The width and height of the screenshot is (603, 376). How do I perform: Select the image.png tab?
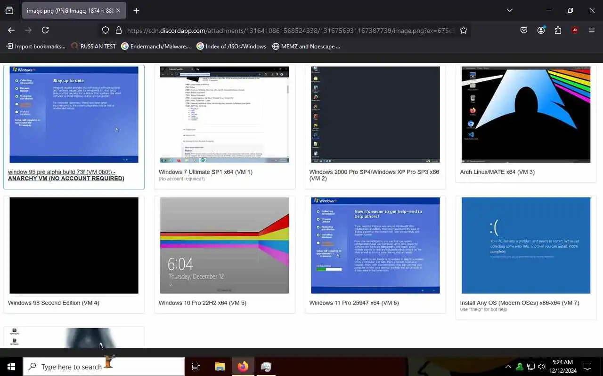tap(73, 10)
